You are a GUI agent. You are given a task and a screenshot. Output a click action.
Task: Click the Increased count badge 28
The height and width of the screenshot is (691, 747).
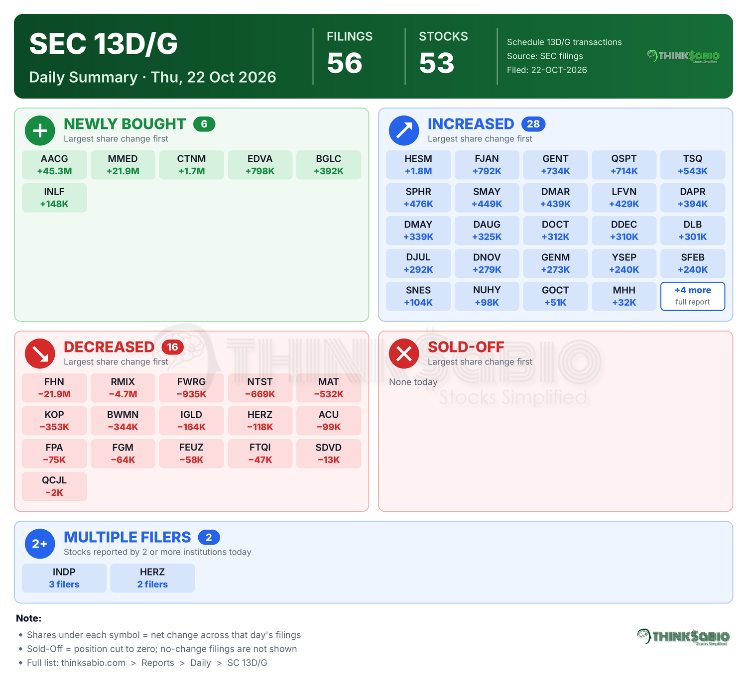(x=533, y=124)
